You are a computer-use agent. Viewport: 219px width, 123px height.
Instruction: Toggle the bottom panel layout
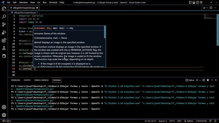[x=194, y=2]
